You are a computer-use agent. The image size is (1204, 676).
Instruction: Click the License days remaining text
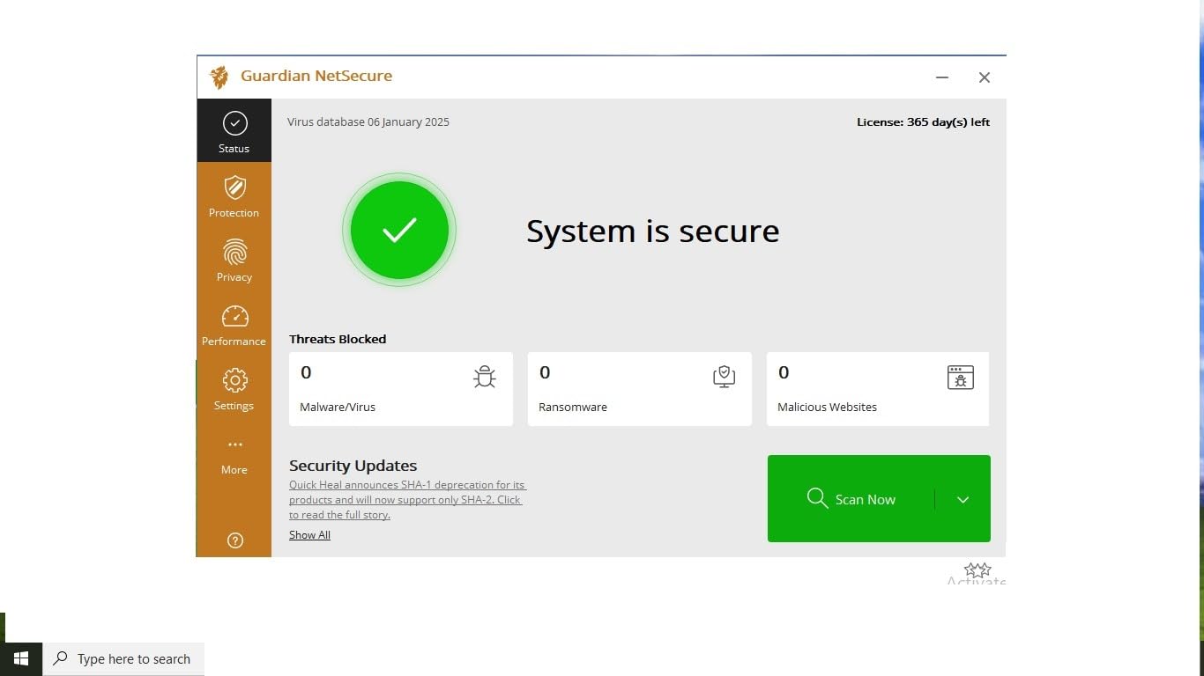(x=923, y=121)
